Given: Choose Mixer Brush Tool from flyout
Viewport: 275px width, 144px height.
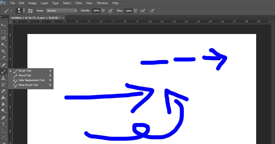Looking at the screenshot, I should 28,85.
